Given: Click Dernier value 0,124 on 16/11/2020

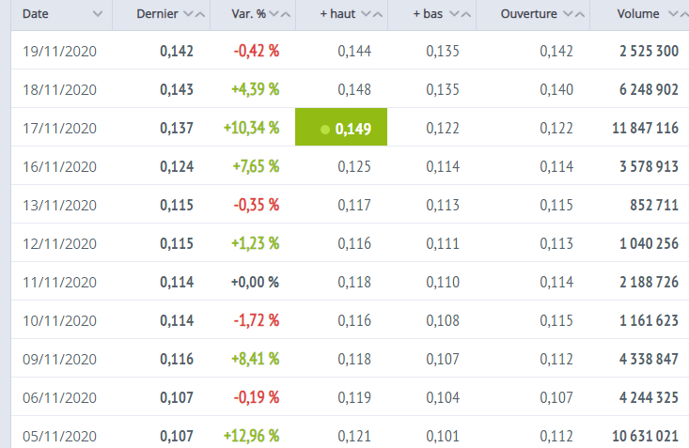Looking at the screenshot, I should point(177,167).
